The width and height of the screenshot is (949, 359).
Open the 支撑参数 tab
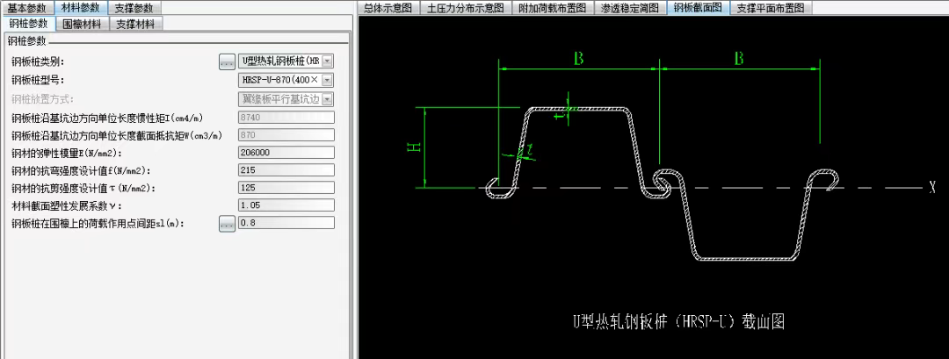pyautogui.click(x=134, y=7)
